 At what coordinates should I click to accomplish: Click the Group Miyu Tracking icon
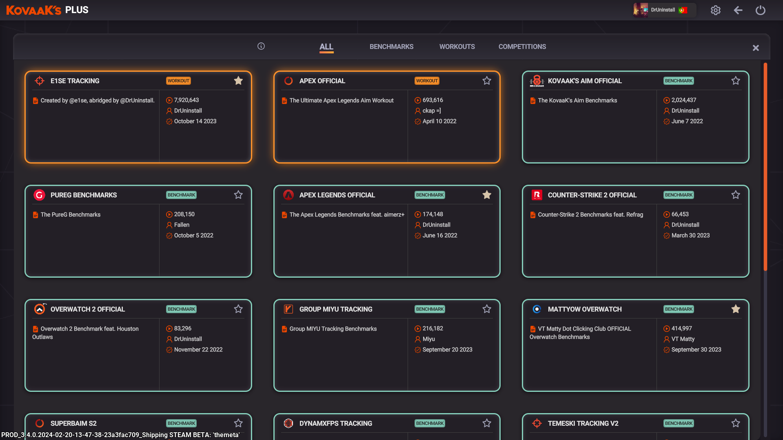(288, 309)
